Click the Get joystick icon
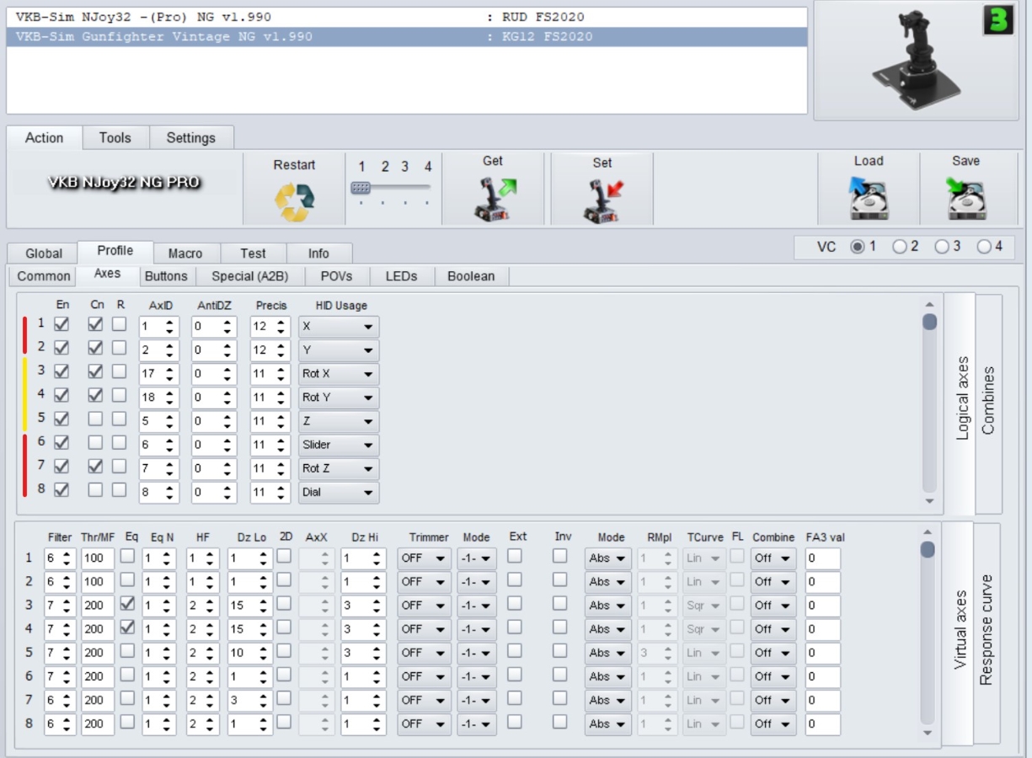The image size is (1032, 758). click(x=493, y=200)
